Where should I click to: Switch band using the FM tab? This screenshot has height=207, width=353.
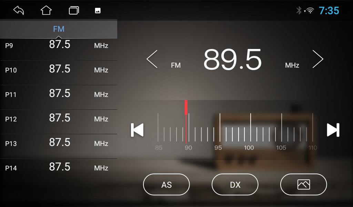click(x=59, y=29)
